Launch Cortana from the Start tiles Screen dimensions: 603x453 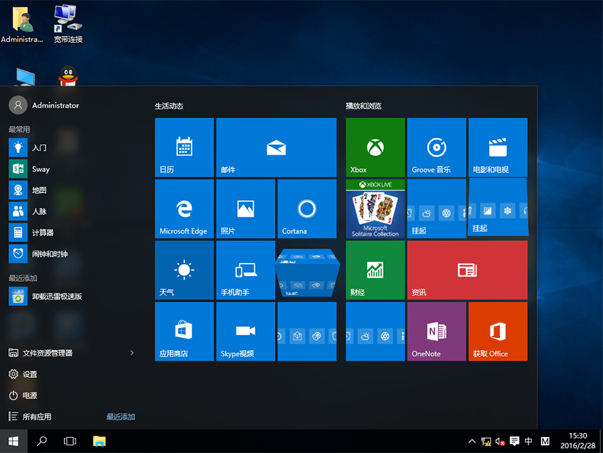306,209
